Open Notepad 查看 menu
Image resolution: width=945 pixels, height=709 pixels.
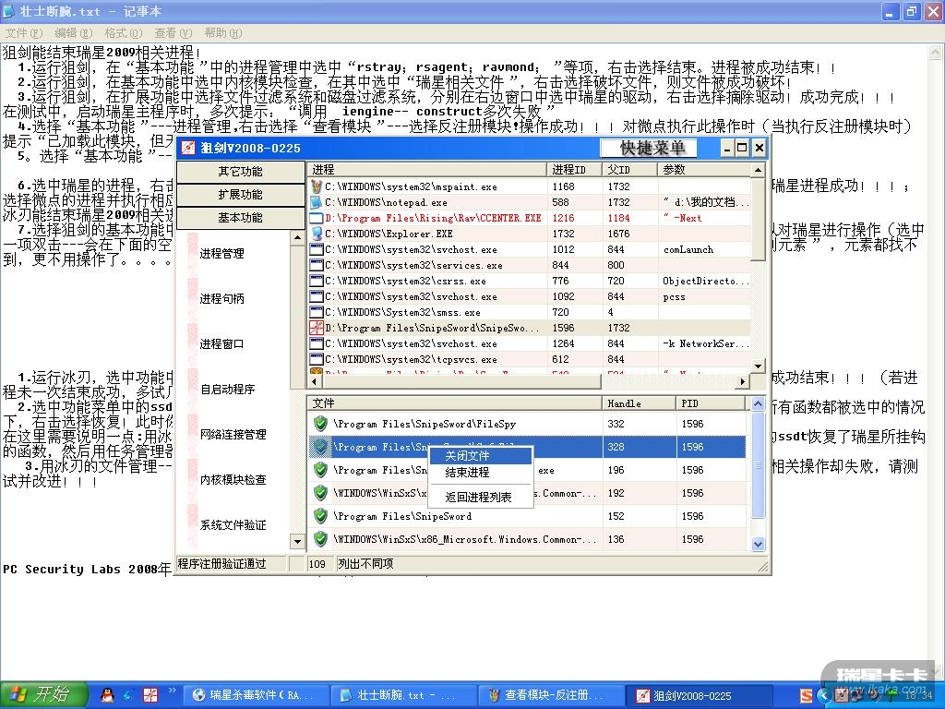pos(173,33)
